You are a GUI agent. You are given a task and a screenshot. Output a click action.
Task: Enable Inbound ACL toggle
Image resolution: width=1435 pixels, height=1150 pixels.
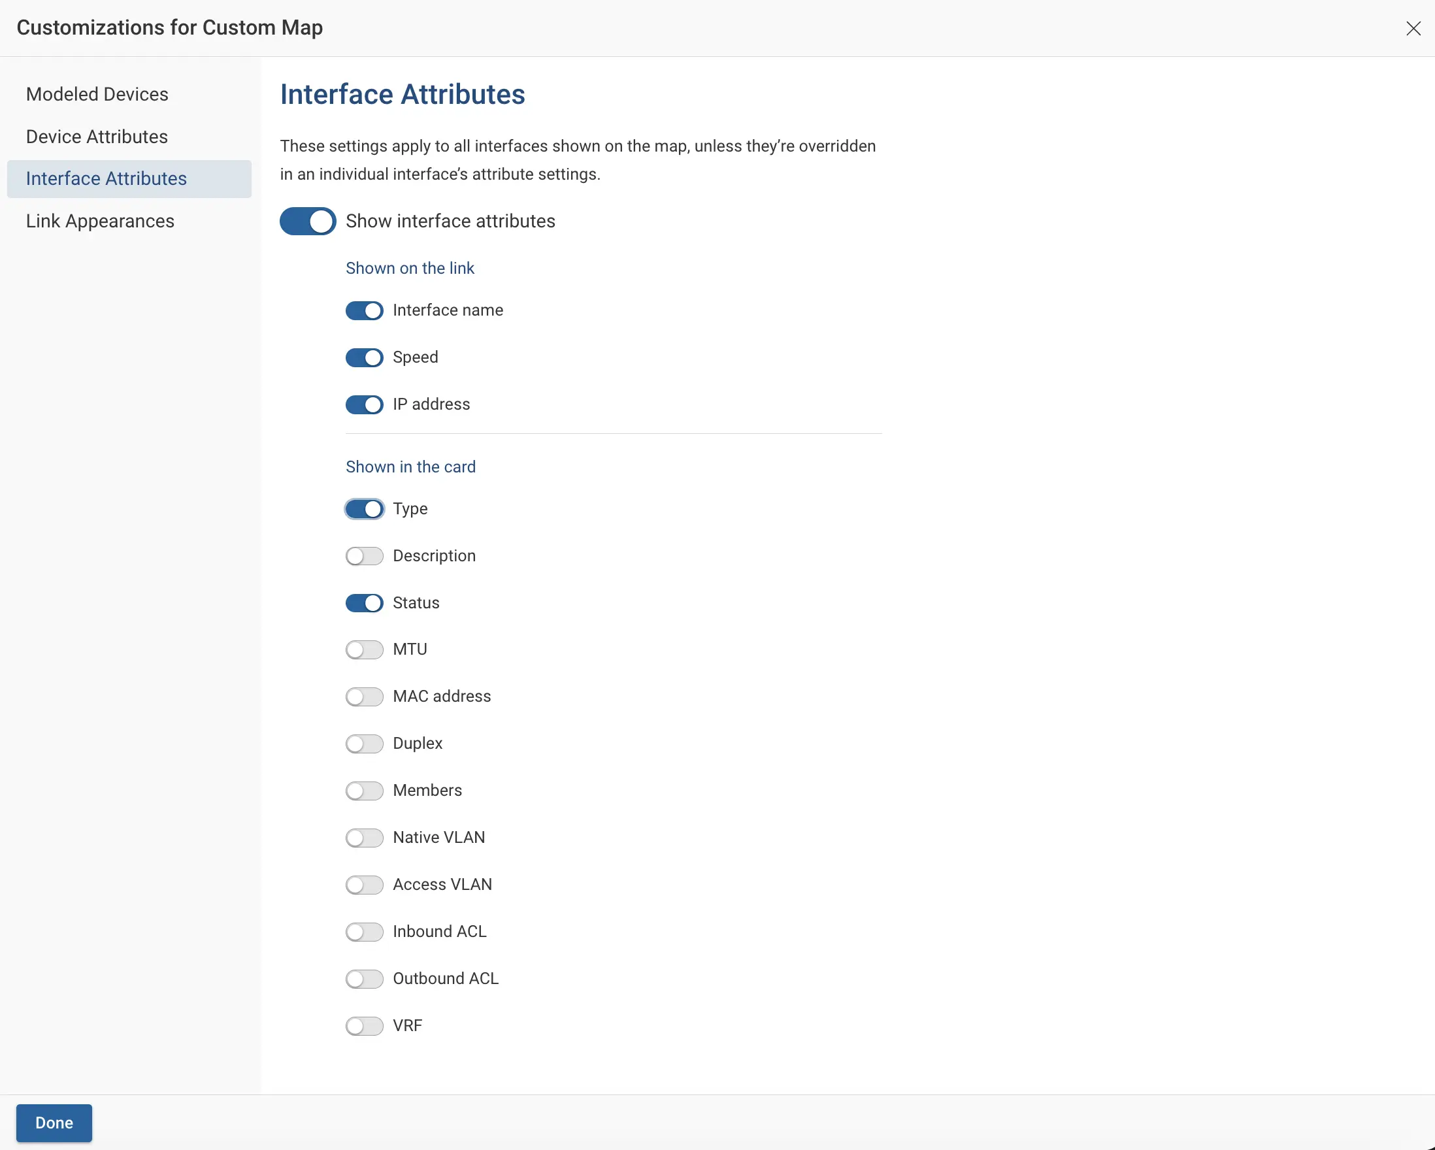[364, 932]
